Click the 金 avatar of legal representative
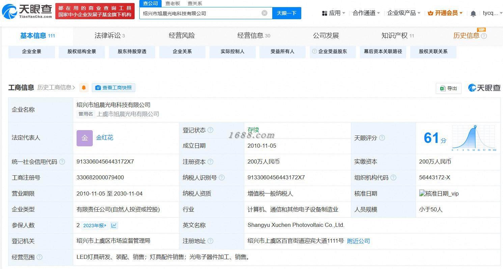This screenshot has width=503, height=269. [x=85, y=138]
